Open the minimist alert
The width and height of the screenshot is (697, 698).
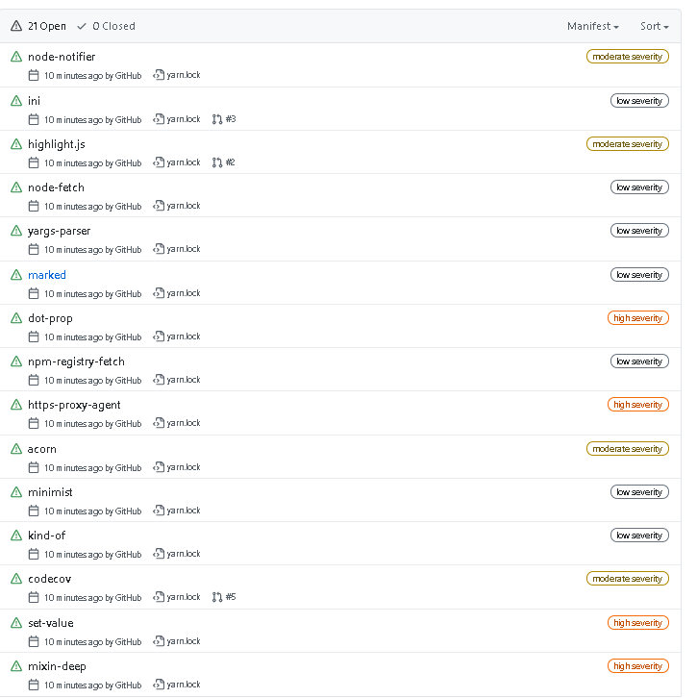50,492
